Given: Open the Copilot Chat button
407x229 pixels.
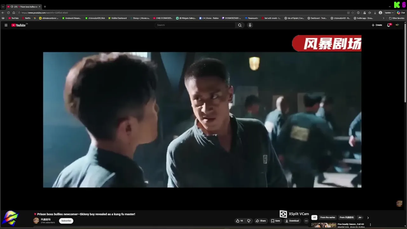Looking at the screenshot, I should [x=401, y=13].
